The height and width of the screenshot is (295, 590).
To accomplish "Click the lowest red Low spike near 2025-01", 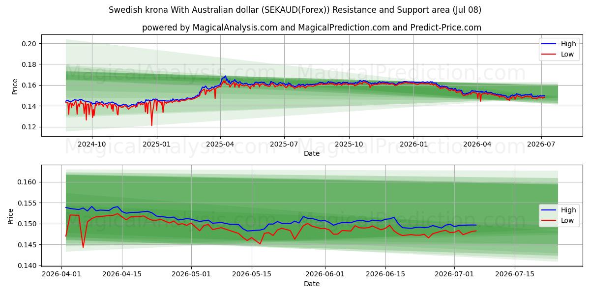I will pyautogui.click(x=151, y=124).
